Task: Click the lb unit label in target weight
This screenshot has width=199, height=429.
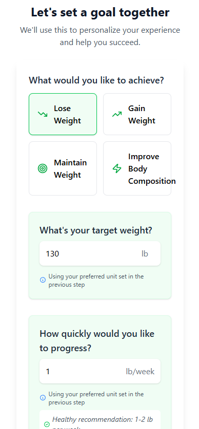Action: pos(145,253)
